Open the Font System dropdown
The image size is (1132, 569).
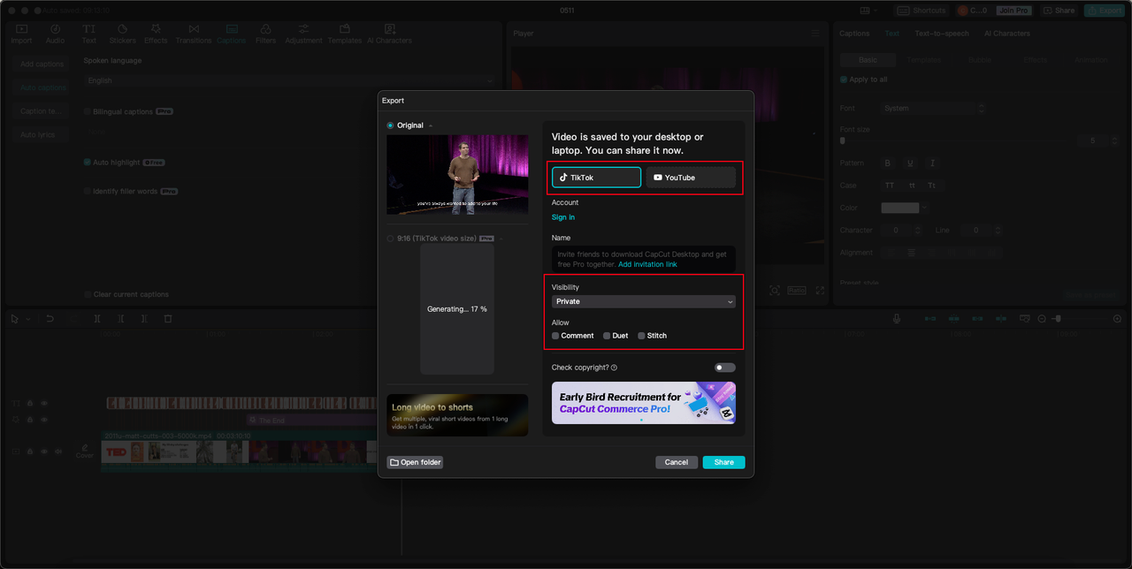tap(933, 108)
